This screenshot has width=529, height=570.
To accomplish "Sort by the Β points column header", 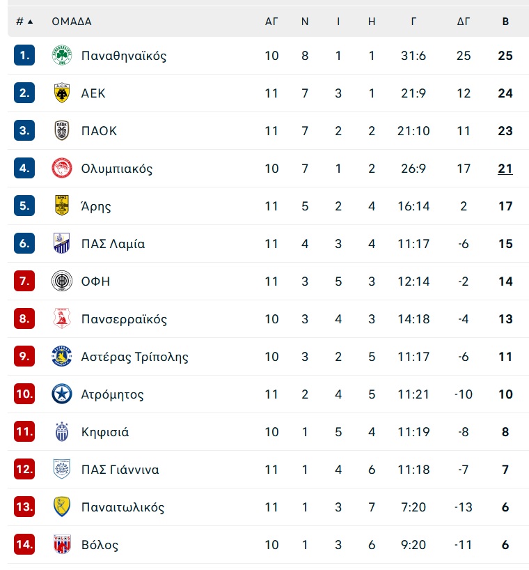I will point(505,22).
